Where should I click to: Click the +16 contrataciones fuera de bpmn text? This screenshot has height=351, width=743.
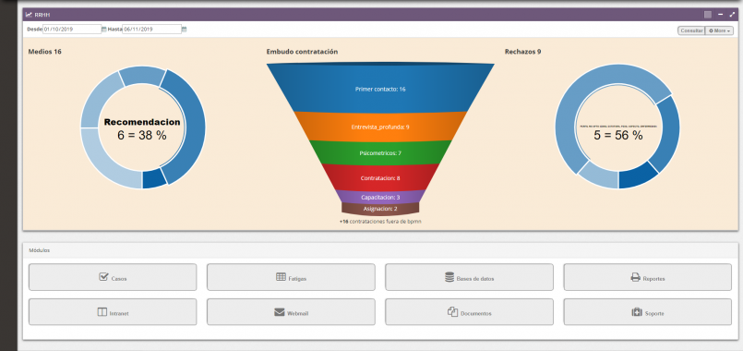tap(380, 222)
